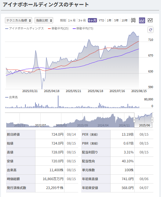Viewport: 161px width, 197px height.
Task: Click x-axis date label 2025/08/15
Action: pos(139,91)
